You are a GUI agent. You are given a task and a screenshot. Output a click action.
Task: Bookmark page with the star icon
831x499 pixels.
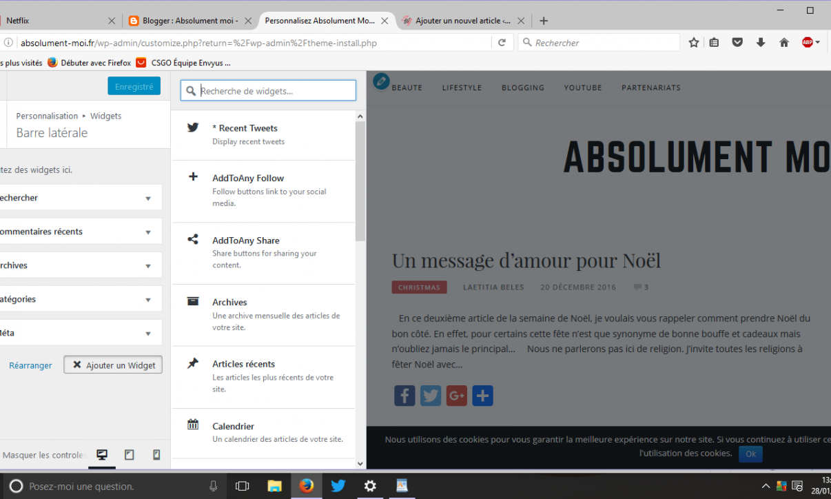694,43
